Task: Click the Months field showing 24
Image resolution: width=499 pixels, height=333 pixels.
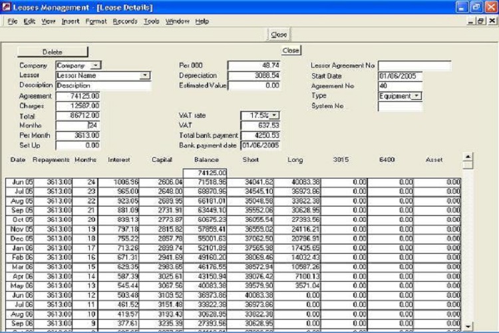Action: coord(78,126)
